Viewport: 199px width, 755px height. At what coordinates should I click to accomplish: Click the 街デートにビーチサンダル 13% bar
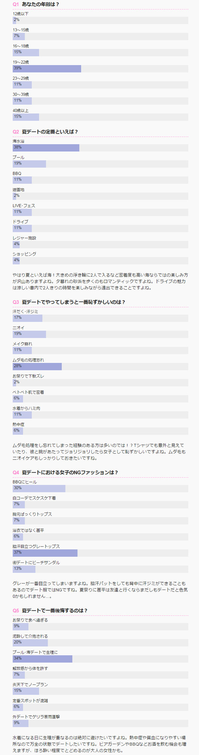(100, 569)
